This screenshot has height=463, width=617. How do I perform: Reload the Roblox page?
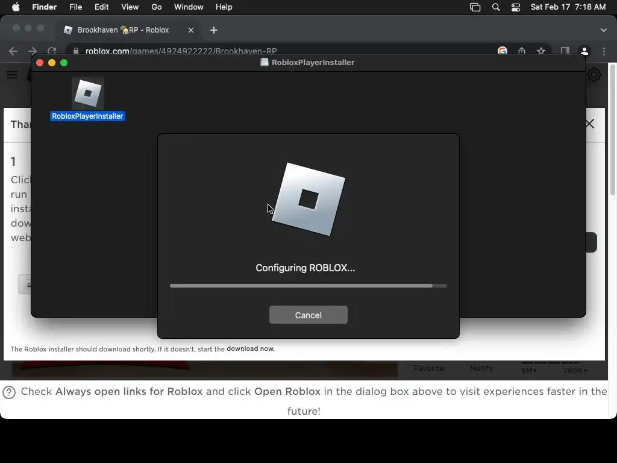[52, 51]
